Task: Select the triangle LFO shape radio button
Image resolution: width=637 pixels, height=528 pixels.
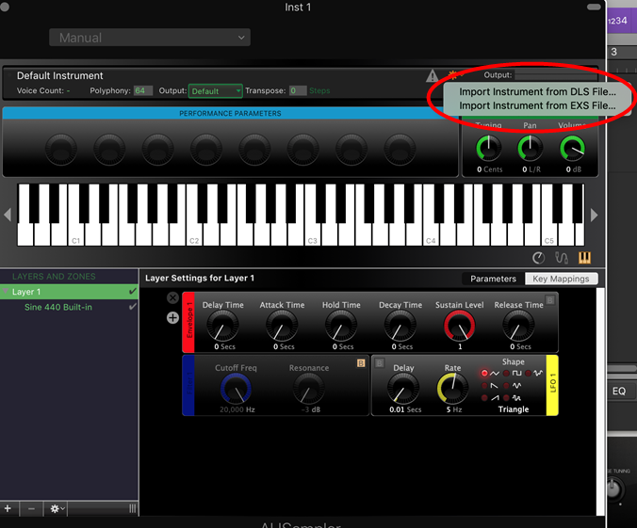Action: coord(484,373)
